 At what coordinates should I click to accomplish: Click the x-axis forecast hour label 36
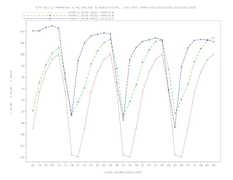(110, 165)
